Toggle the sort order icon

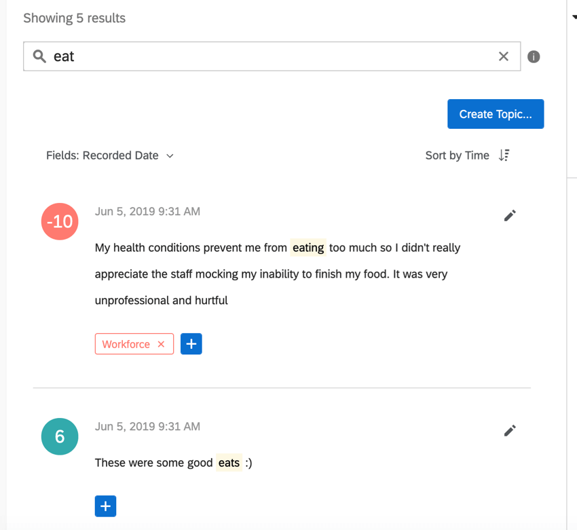504,155
